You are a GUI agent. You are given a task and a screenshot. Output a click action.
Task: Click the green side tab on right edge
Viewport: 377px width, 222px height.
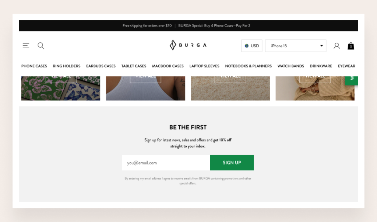point(352,80)
